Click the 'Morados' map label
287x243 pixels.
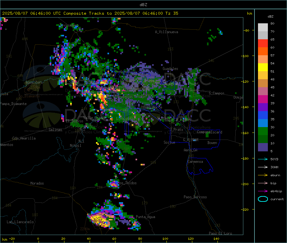point(37,183)
